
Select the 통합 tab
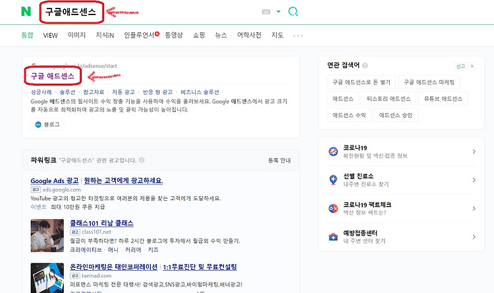click(x=27, y=35)
